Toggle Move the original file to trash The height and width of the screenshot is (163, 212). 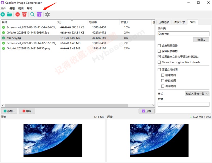click(x=159, y=62)
